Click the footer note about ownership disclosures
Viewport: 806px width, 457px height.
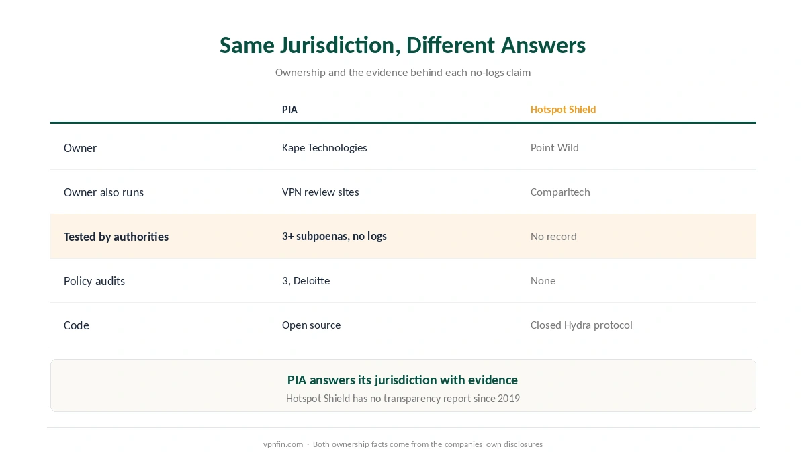428,444
